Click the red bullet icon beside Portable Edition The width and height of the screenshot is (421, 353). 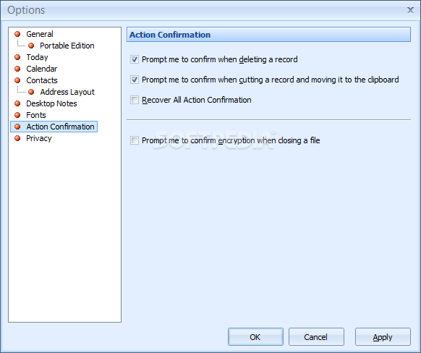(31, 46)
